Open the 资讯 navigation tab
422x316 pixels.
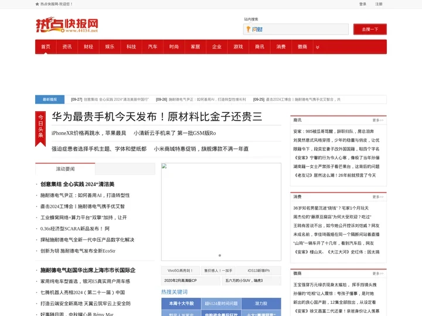67,47
